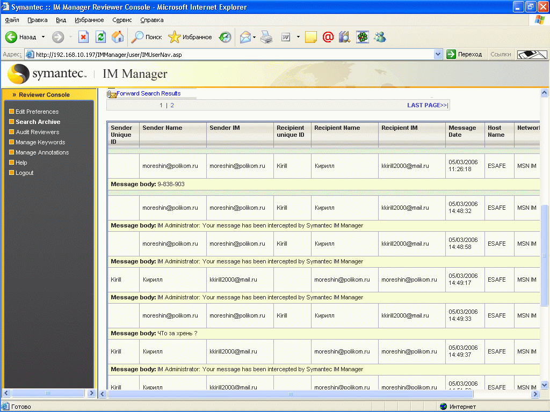The image size is (550, 412).
Task: Refresh the page with the green arrows icon
Action: 100,37
